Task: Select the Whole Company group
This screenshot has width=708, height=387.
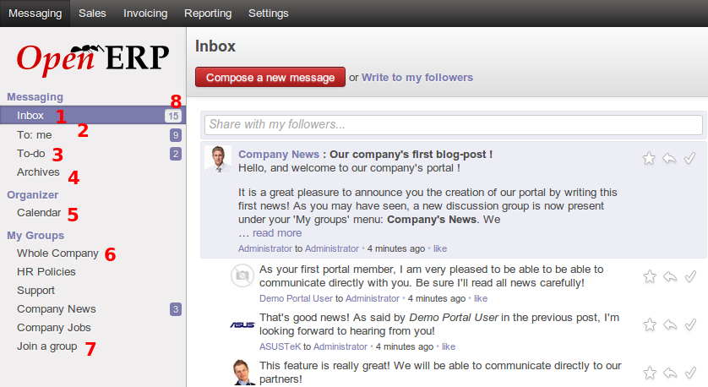Action: click(57, 253)
